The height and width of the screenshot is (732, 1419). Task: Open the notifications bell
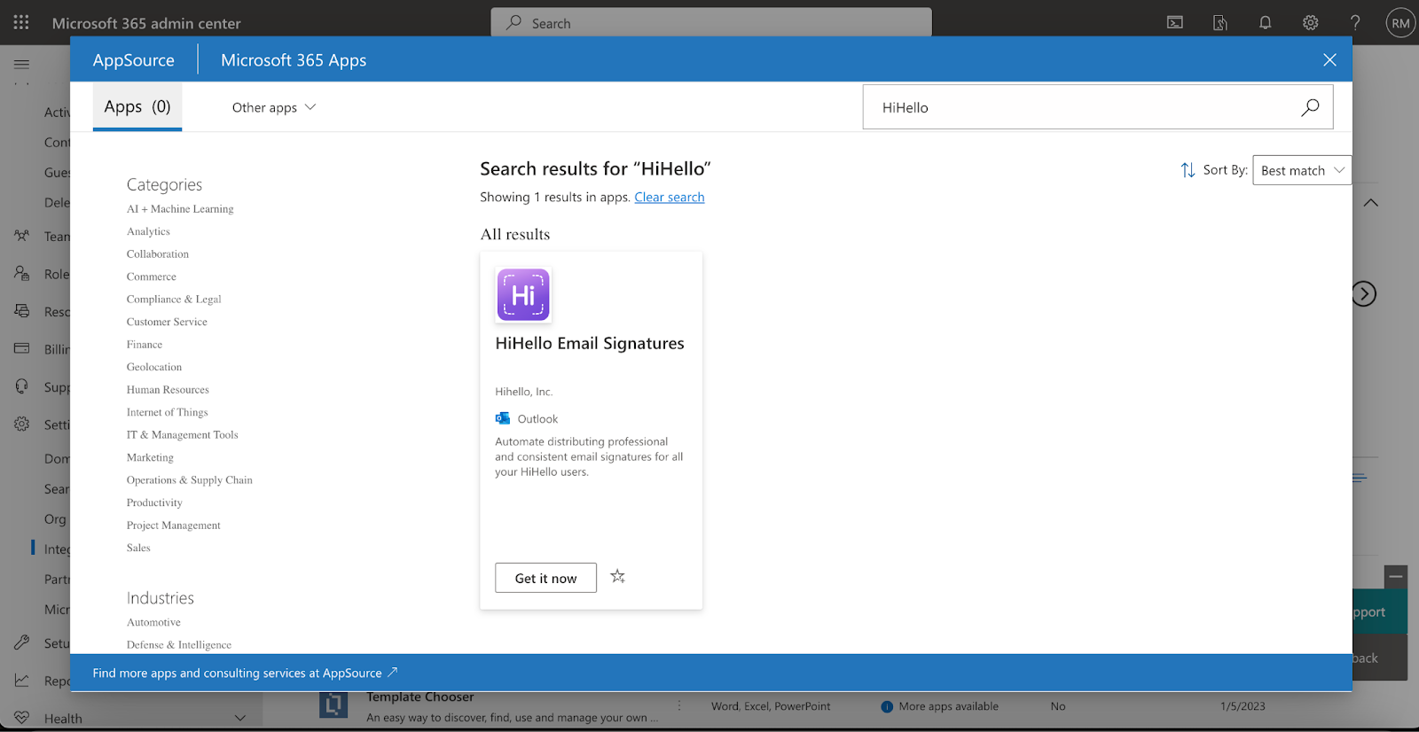tap(1266, 23)
